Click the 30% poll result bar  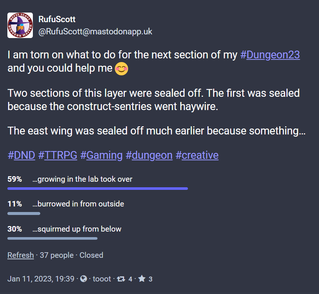pos(52,238)
